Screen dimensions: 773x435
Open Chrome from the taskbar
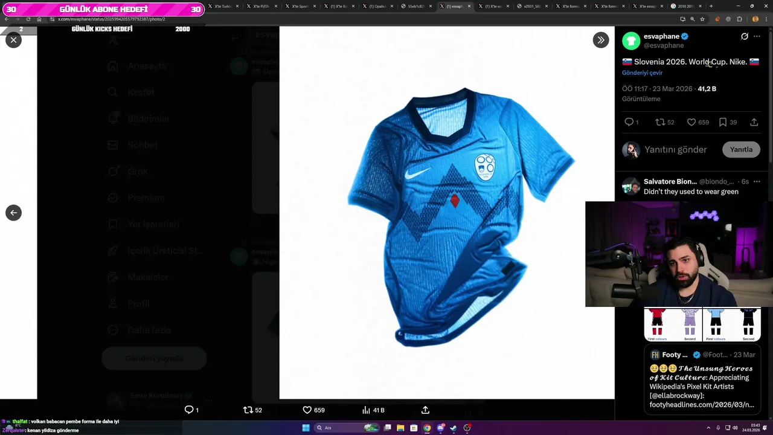[427, 428]
